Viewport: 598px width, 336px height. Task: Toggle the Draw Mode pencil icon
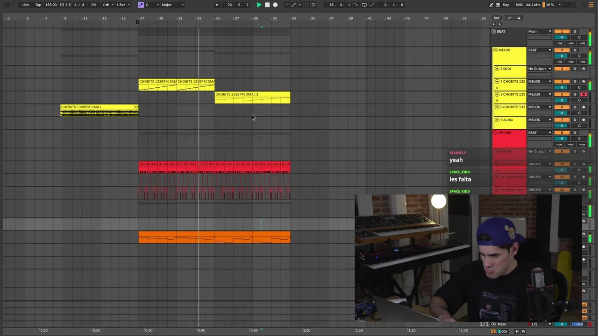(x=491, y=5)
